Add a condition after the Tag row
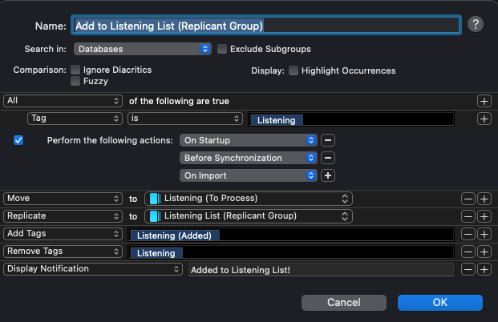Image resolution: width=498 pixels, height=322 pixels. pyautogui.click(x=484, y=119)
